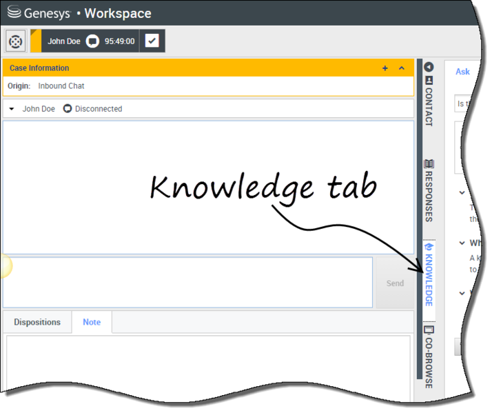Open John Doe party action dropdown
Image resolution: width=492 pixels, height=413 pixels.
[12, 109]
